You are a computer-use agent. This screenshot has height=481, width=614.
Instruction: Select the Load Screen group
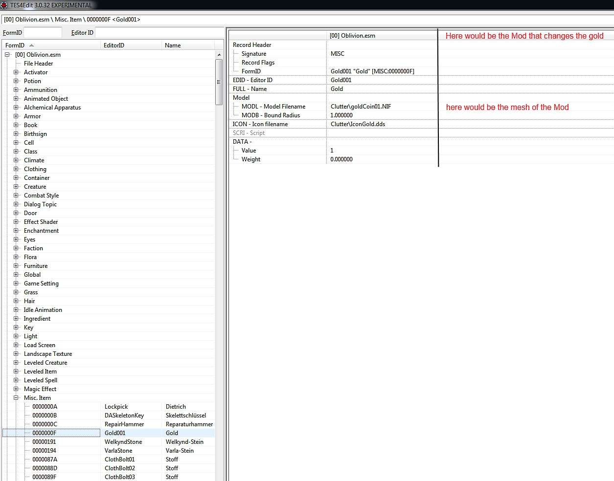coord(40,345)
